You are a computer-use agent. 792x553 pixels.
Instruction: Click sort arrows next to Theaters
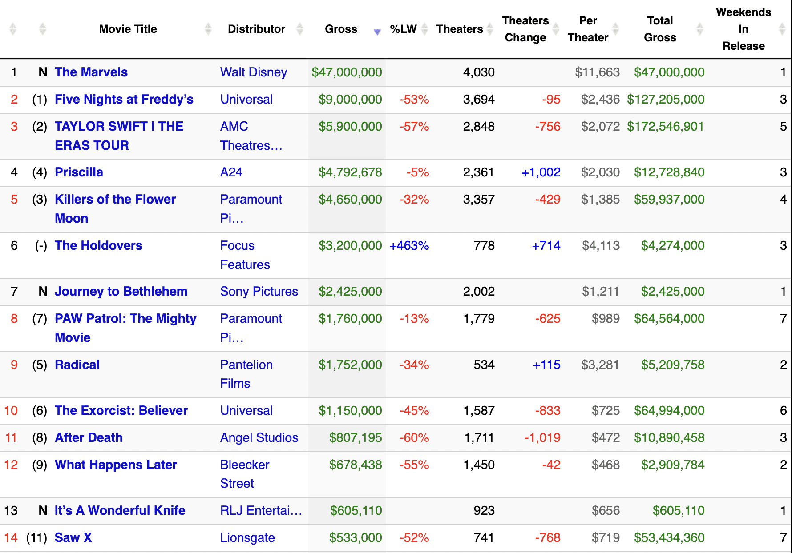(x=490, y=29)
